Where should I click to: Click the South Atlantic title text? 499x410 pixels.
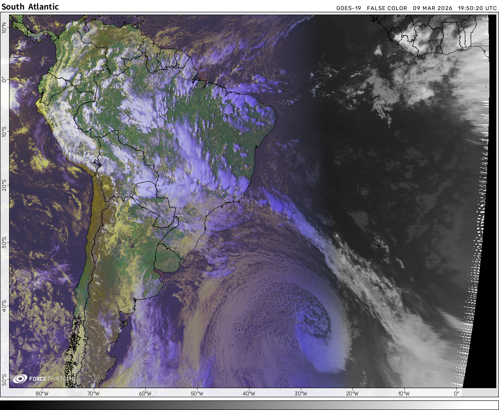(x=30, y=7)
